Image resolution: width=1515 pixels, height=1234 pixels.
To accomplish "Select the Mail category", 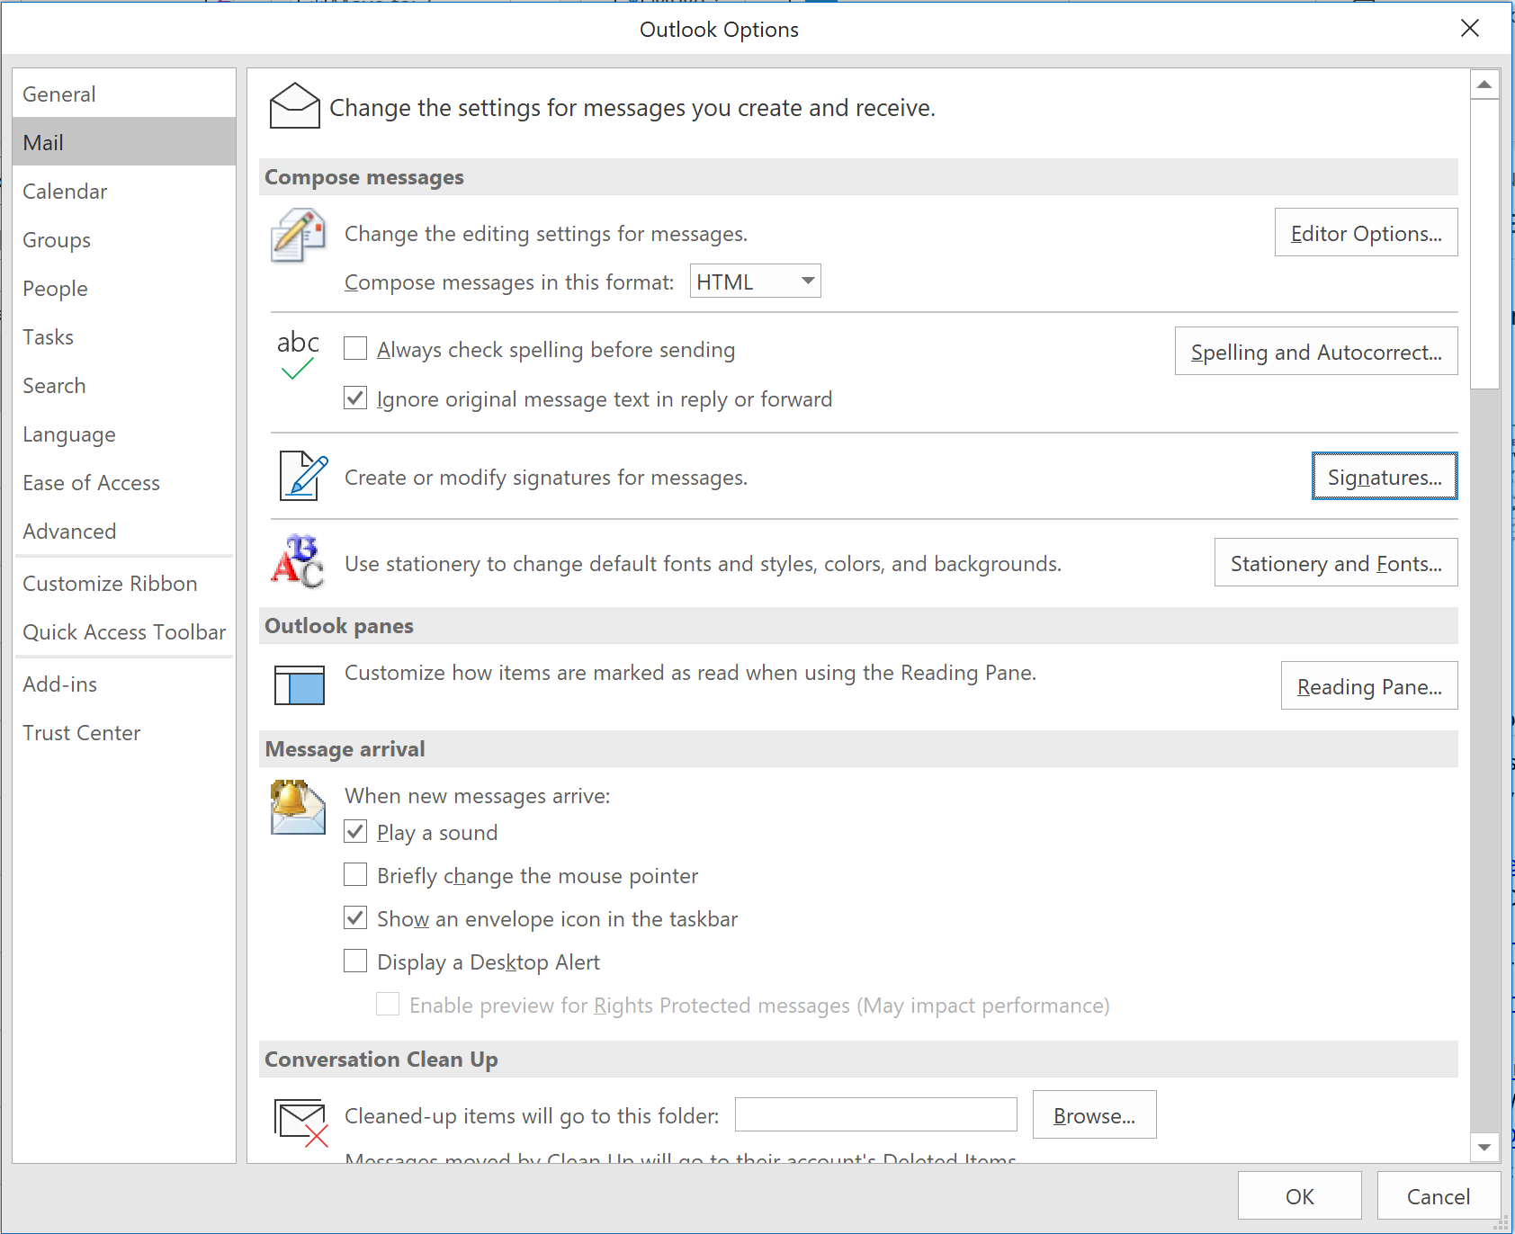I will point(124,142).
